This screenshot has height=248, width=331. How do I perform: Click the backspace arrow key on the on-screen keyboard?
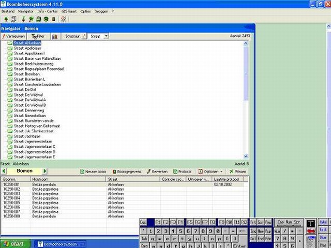point(242,231)
